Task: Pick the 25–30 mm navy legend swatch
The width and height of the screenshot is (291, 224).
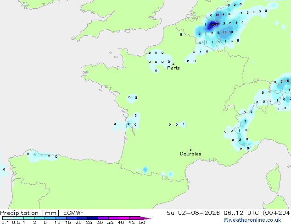Action: point(93,218)
